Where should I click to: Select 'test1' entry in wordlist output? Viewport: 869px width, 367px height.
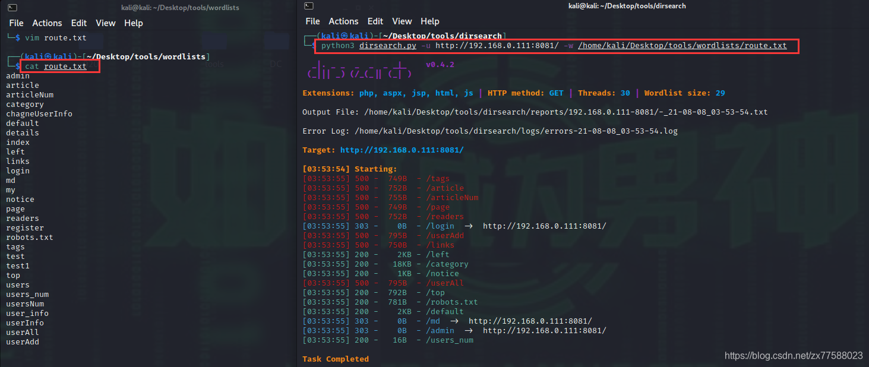[18, 266]
